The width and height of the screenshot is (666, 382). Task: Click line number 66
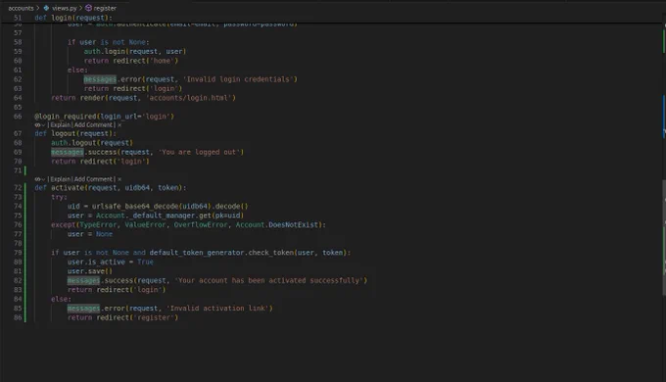[18, 117]
